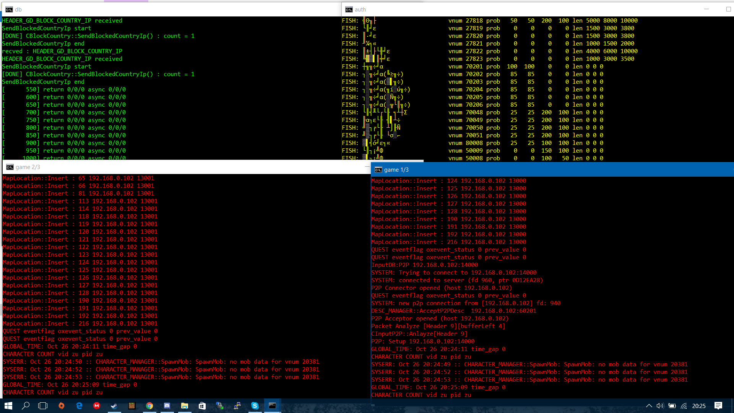The width and height of the screenshot is (734, 413).
Task: Open the Microsoft Store taskbar icon
Action: (x=202, y=406)
